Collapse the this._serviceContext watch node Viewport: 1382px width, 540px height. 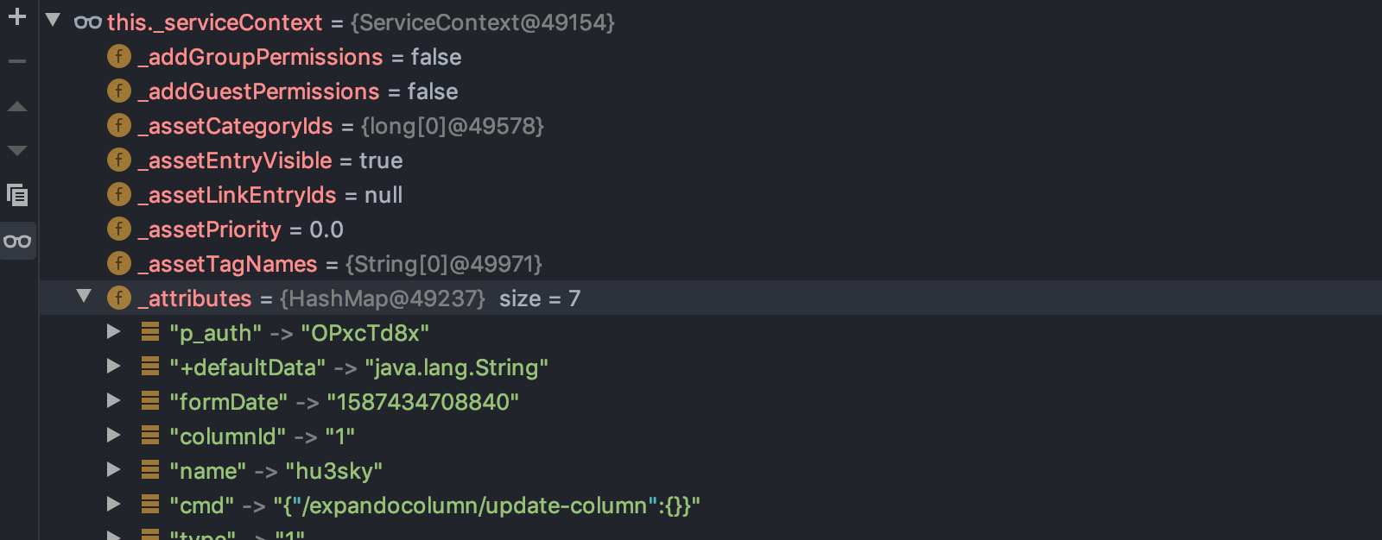pos(53,20)
